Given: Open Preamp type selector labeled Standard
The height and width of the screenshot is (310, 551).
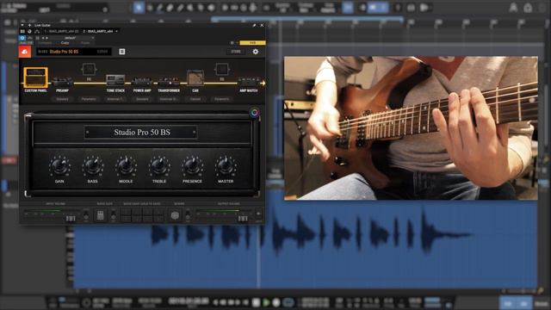Looking at the screenshot, I should pyautogui.click(x=62, y=99).
